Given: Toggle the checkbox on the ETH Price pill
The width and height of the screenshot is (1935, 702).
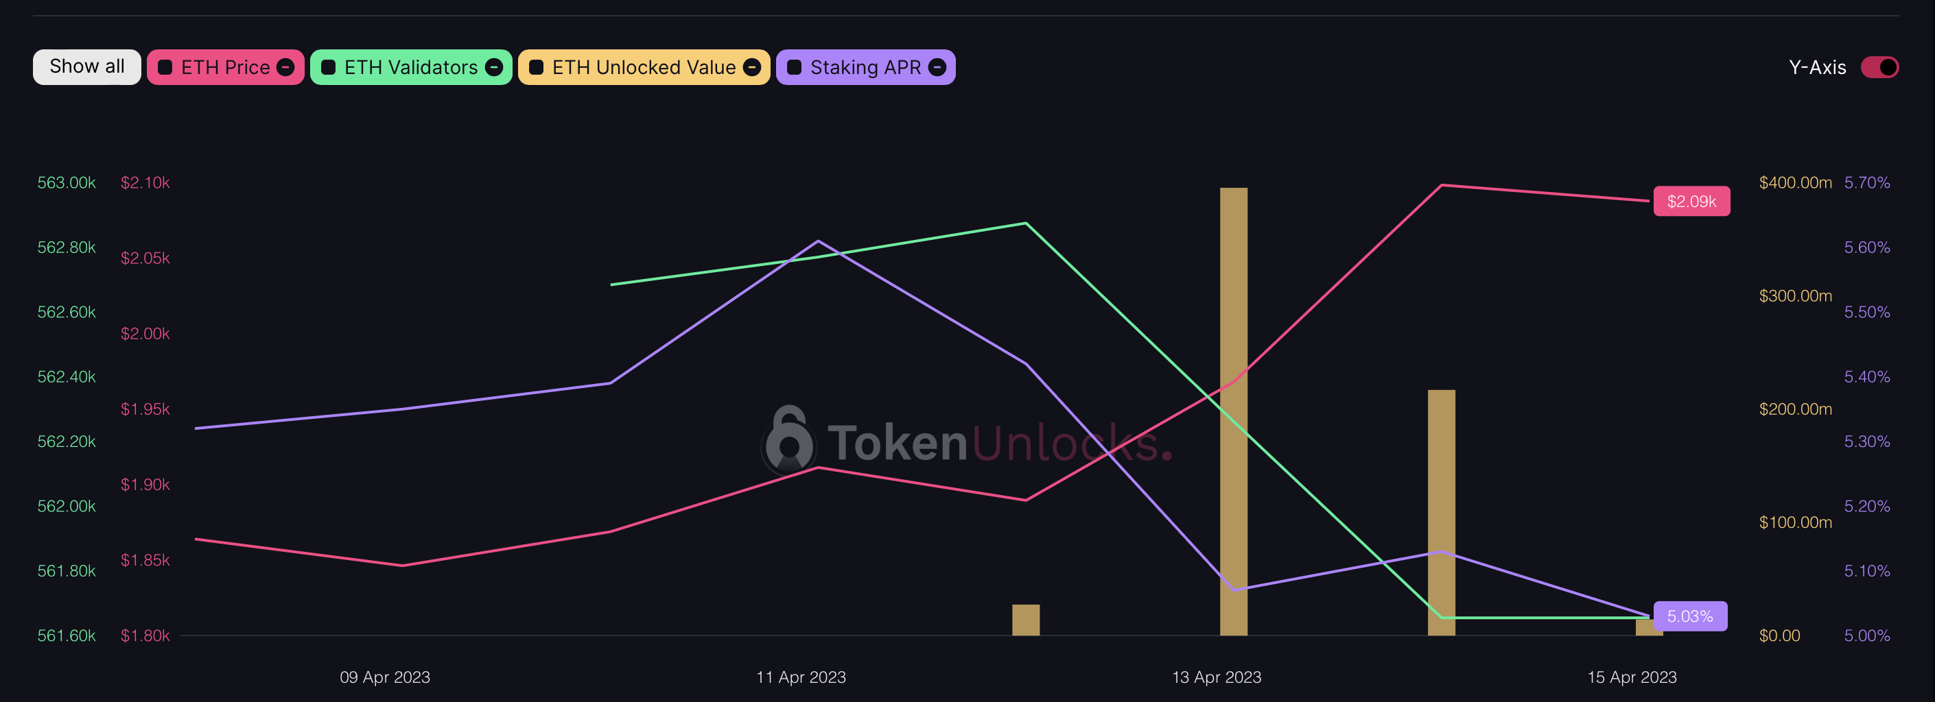Looking at the screenshot, I should tap(167, 68).
